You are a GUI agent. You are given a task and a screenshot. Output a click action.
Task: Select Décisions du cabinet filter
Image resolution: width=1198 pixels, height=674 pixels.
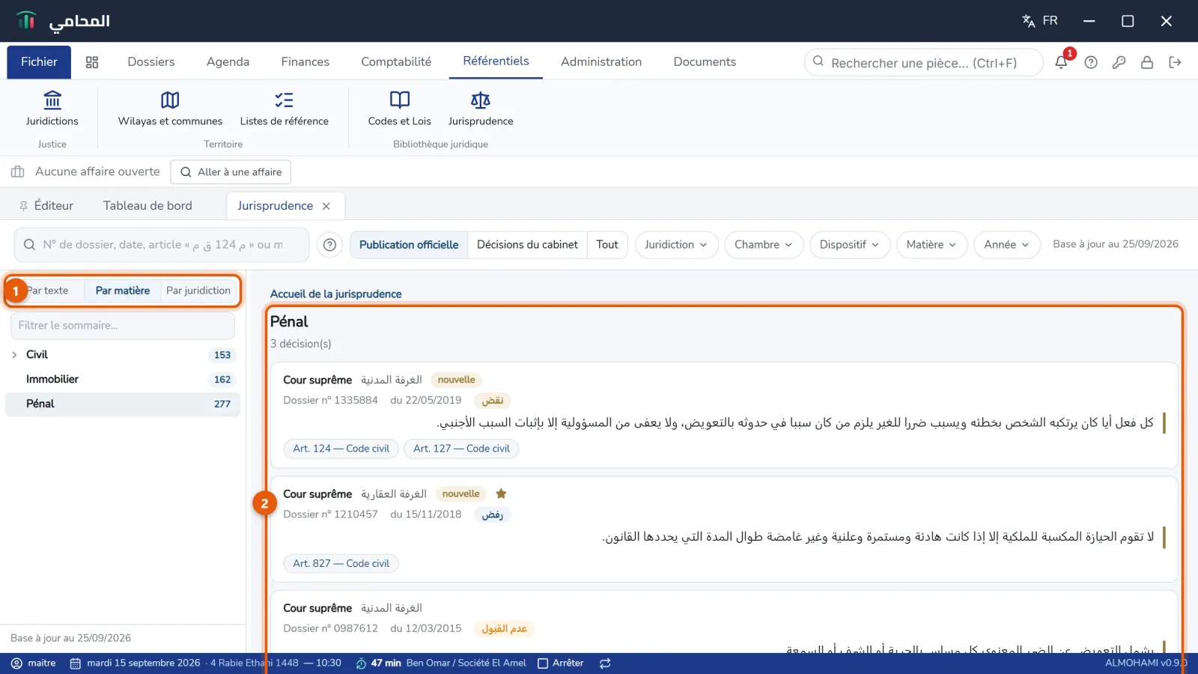point(527,245)
